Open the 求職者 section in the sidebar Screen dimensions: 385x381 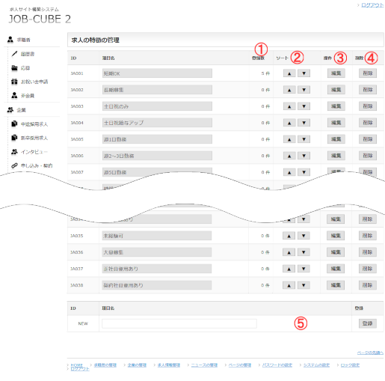tap(23, 40)
